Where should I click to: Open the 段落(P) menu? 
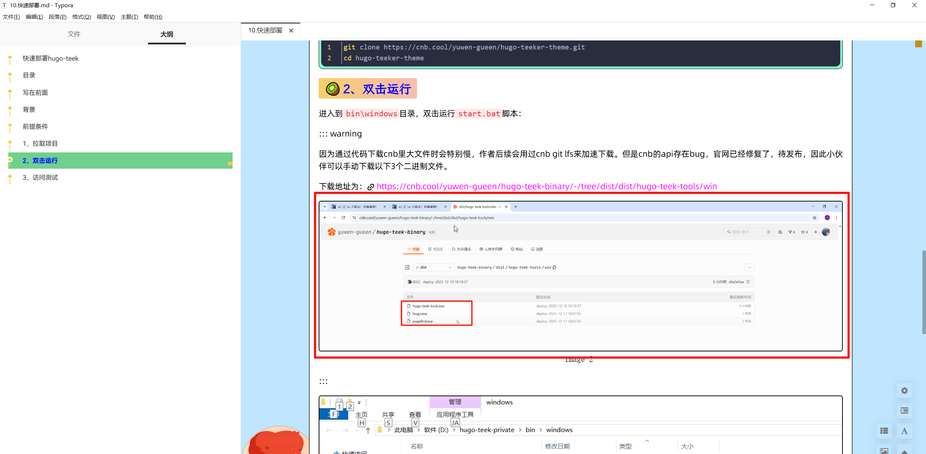pos(58,17)
